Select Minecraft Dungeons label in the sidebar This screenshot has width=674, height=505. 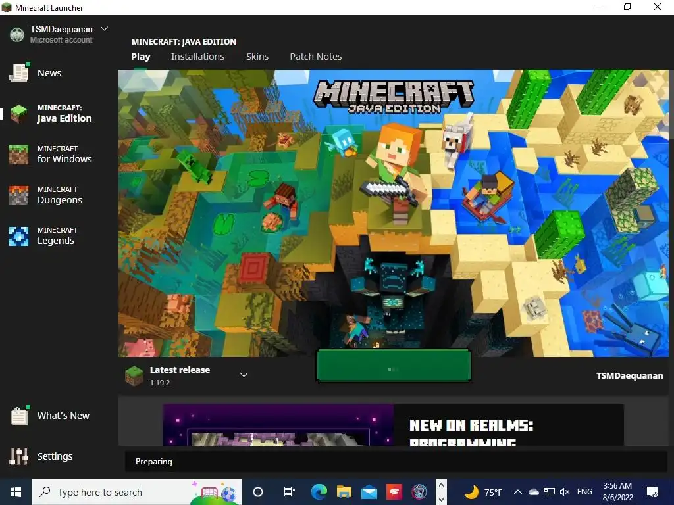pos(60,195)
